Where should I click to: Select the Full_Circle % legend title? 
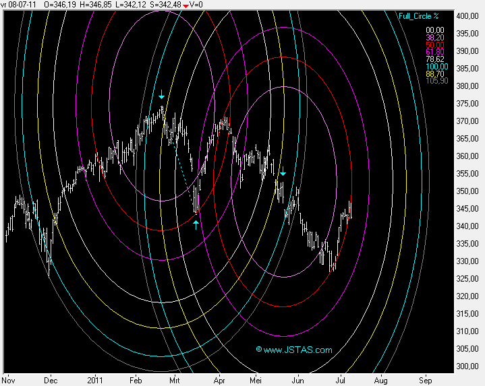[419, 16]
